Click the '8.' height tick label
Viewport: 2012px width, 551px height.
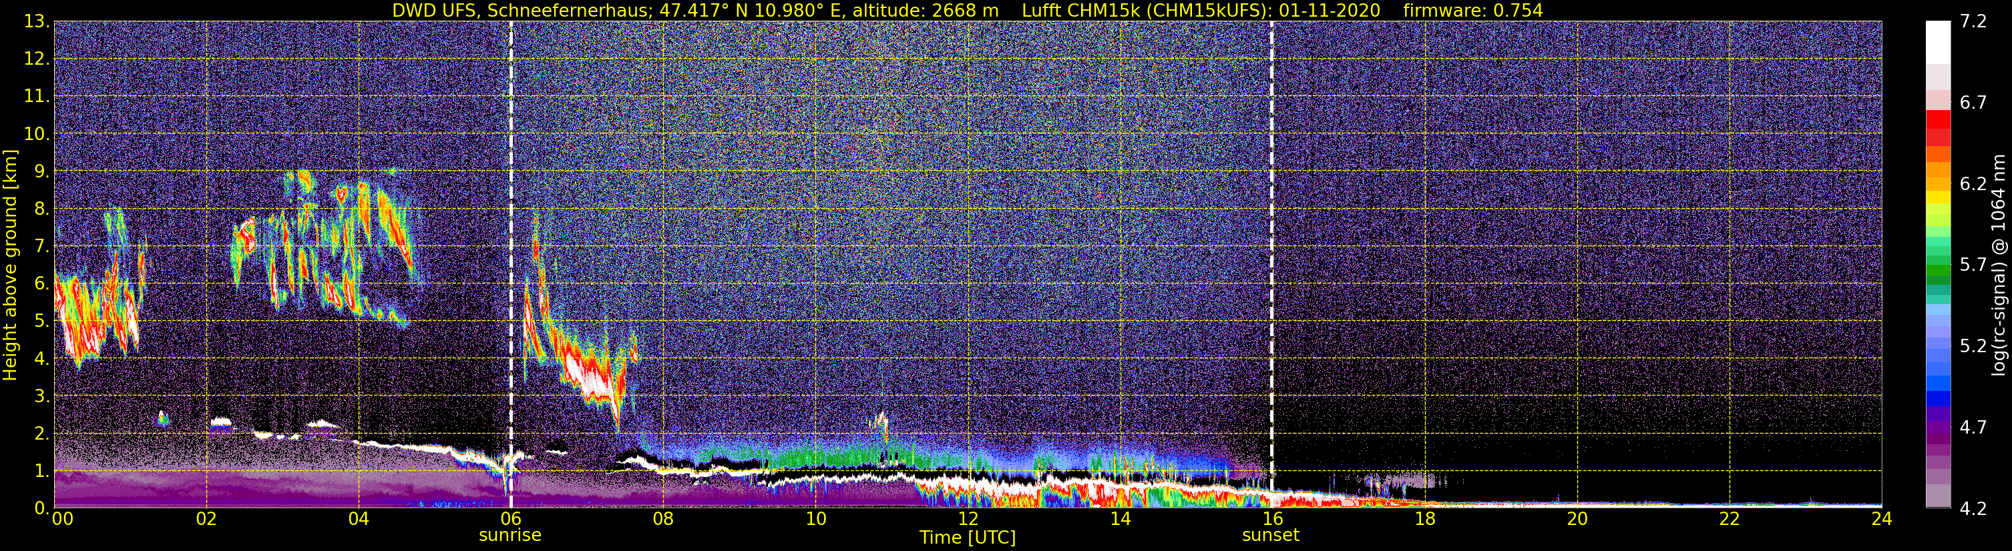[x=41, y=209]
